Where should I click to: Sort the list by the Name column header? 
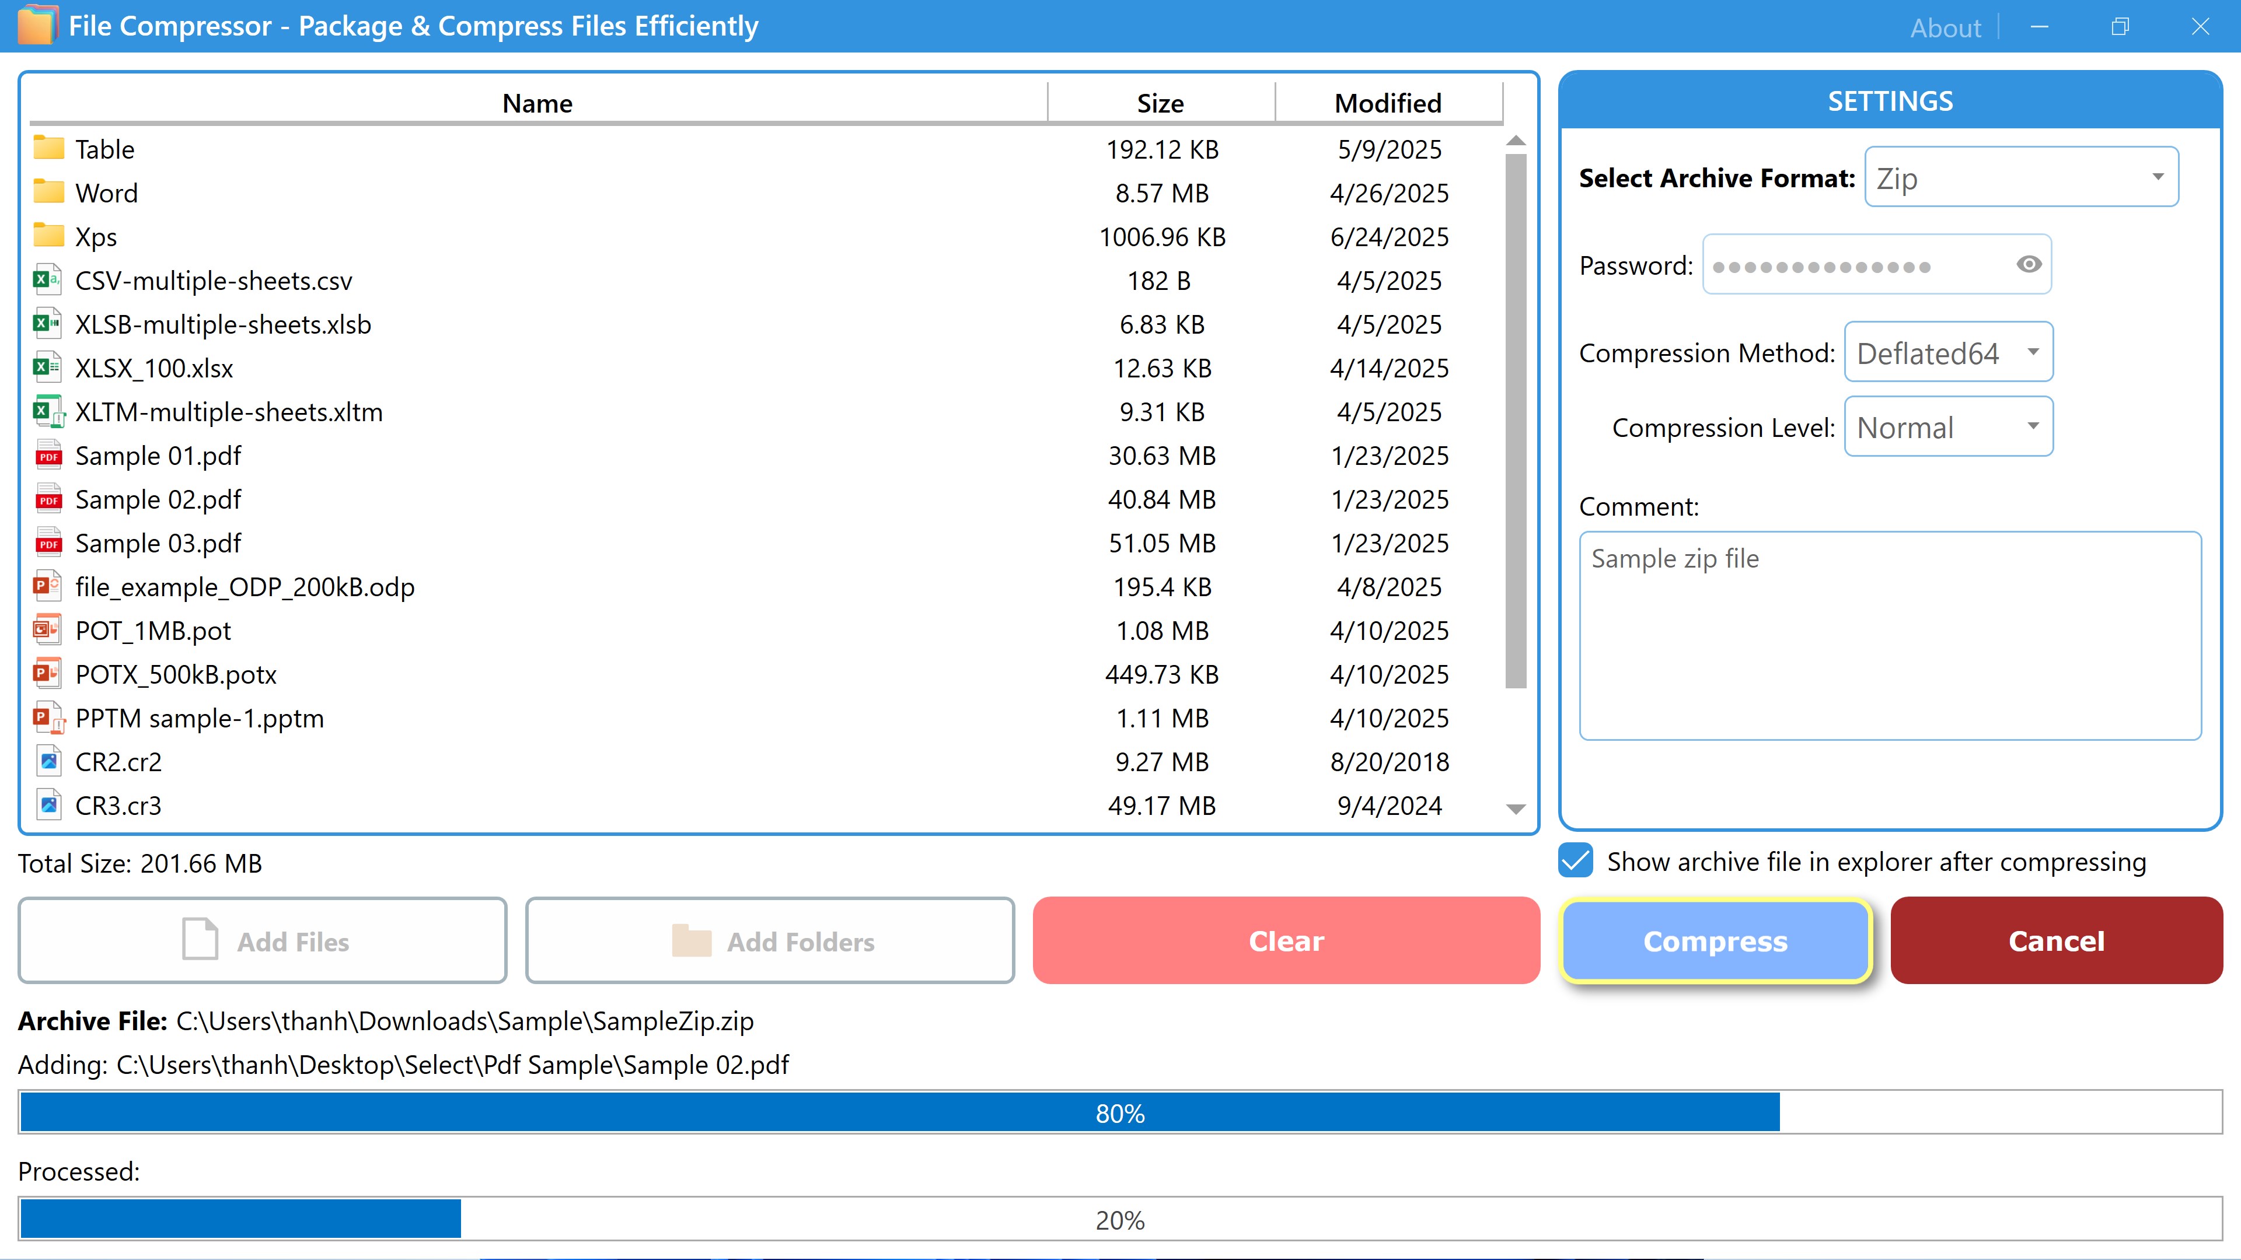tap(537, 103)
